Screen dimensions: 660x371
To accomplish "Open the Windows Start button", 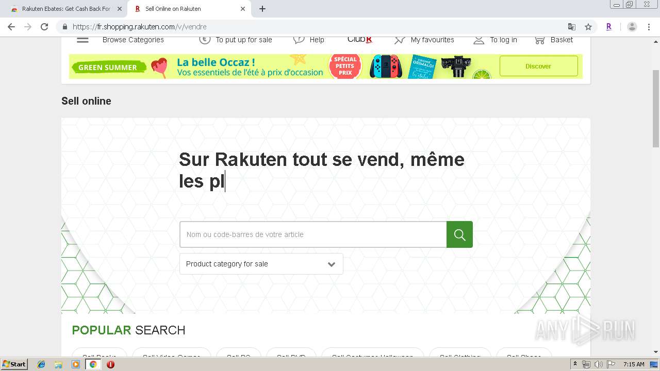I will point(14,364).
